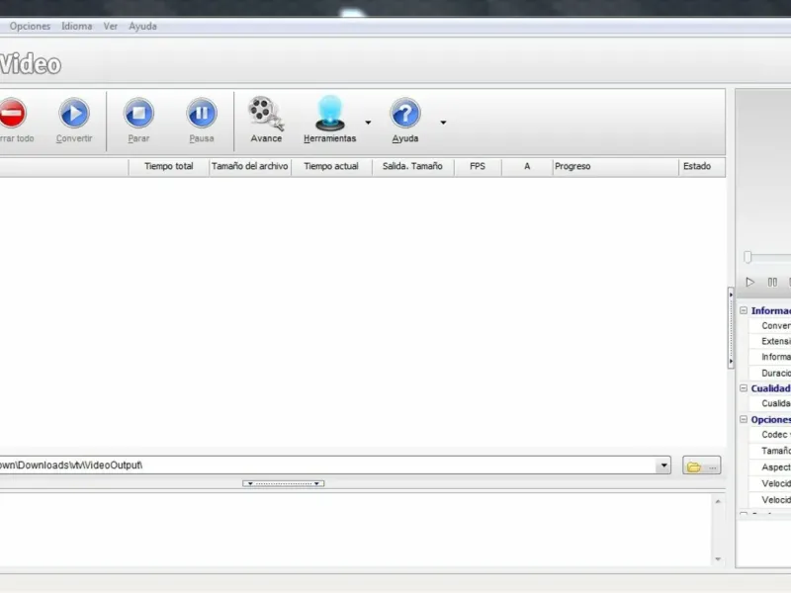
Task: Collapse the Cualidad section in properties
Action: pyautogui.click(x=744, y=388)
